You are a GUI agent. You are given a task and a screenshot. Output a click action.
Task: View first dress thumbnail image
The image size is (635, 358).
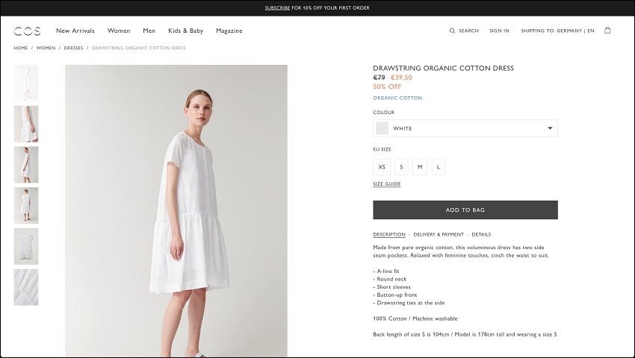[x=26, y=83]
